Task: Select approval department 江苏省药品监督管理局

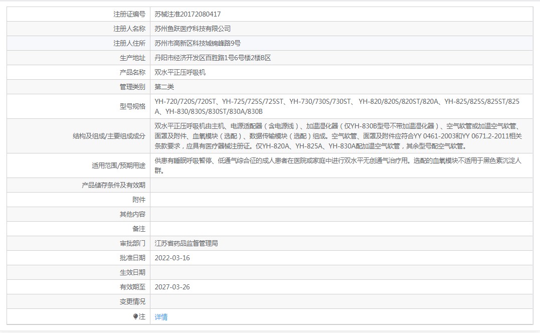Action: pos(187,243)
